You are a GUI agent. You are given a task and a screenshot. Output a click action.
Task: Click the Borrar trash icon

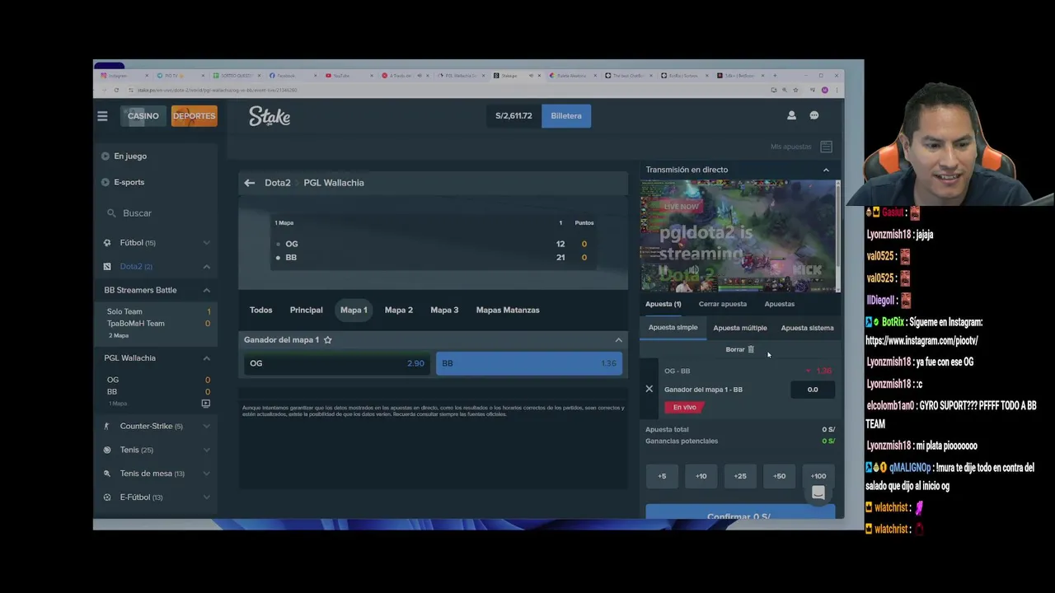click(751, 349)
